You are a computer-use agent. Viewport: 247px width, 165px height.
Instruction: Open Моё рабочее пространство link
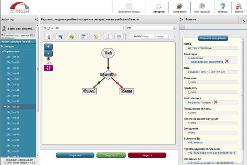click(x=15, y=35)
